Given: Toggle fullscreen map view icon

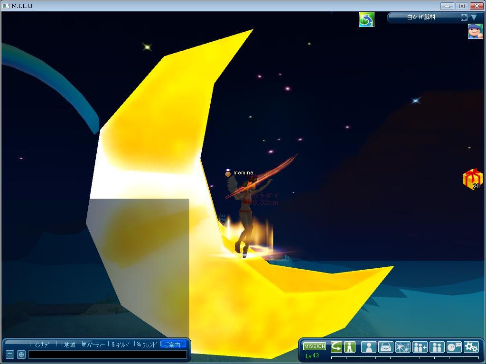Looking at the screenshot, I should 464,18.
